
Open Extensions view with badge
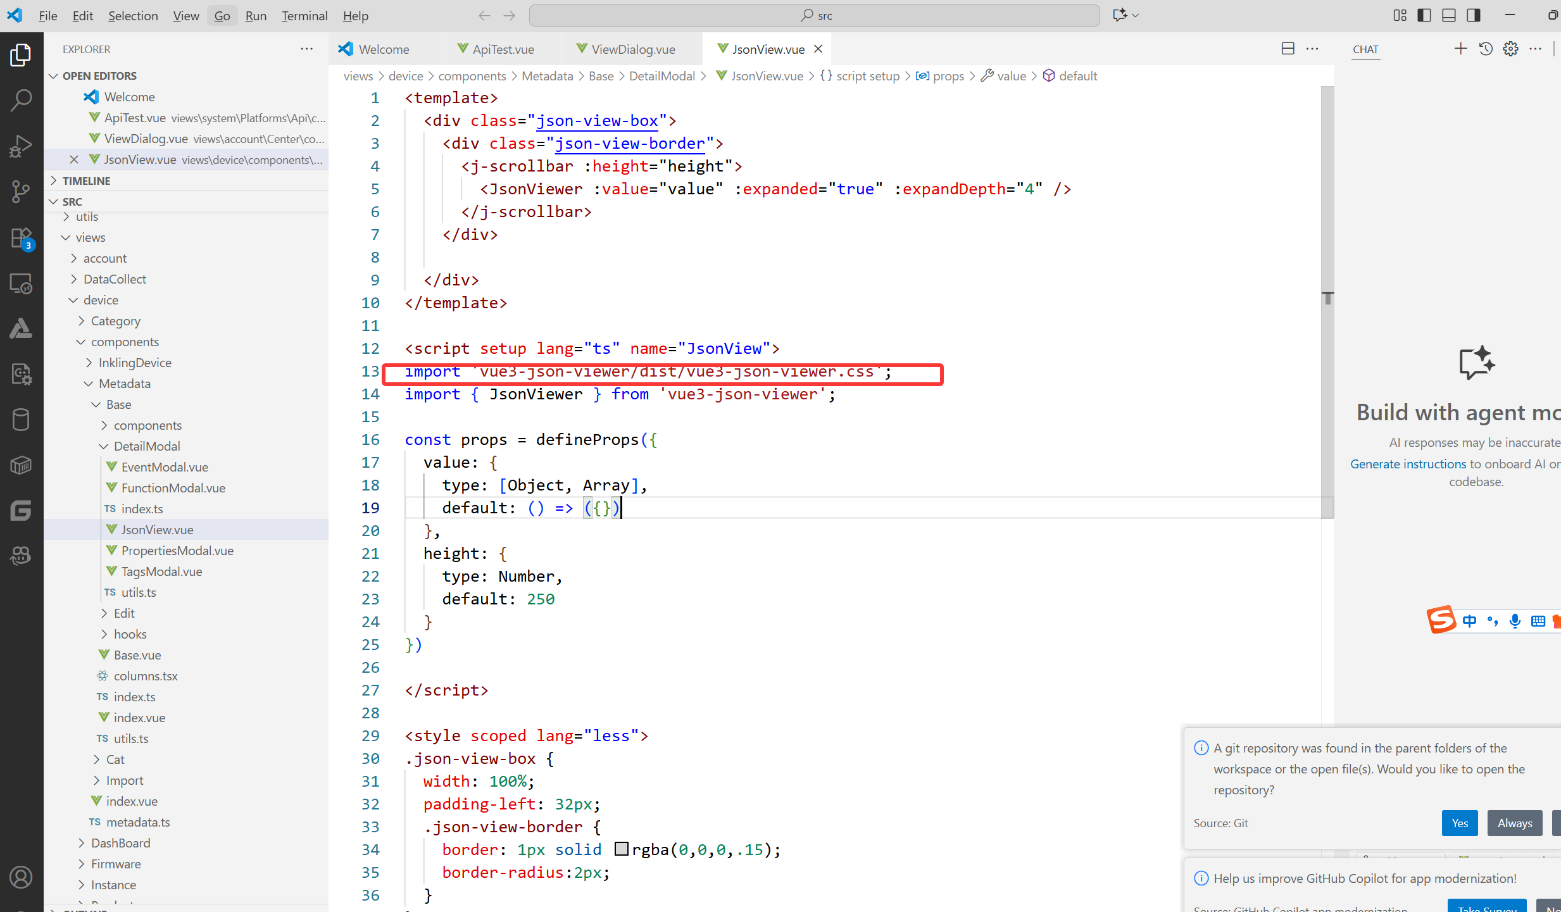[x=21, y=238]
